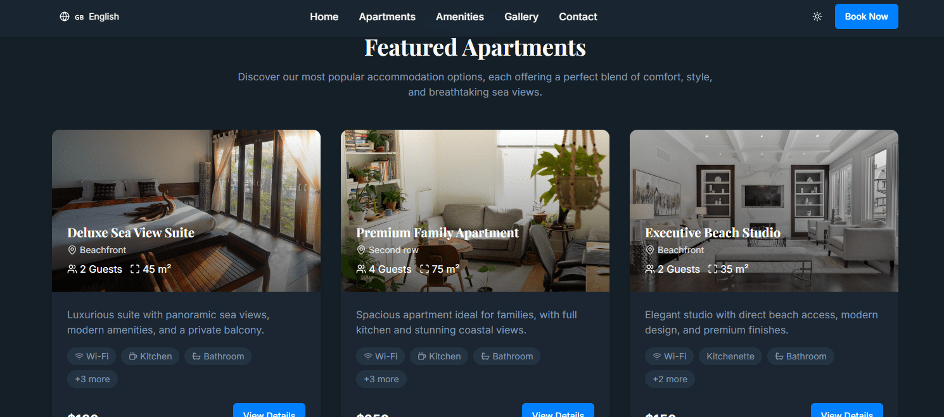944x417 pixels.
Task: Toggle light mode with the sun icon
Action: (x=817, y=16)
